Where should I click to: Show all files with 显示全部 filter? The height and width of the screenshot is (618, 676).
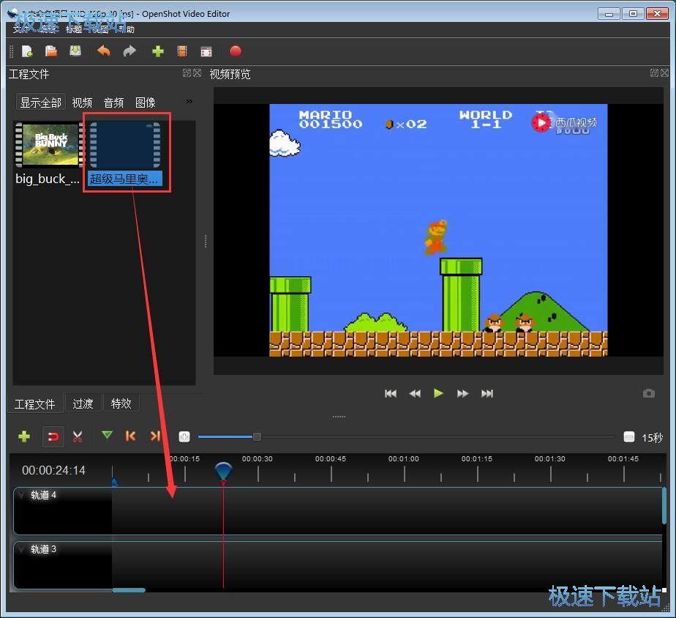click(x=41, y=103)
